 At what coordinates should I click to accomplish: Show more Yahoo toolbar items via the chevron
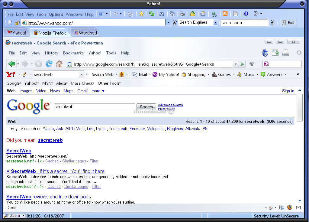298,74
